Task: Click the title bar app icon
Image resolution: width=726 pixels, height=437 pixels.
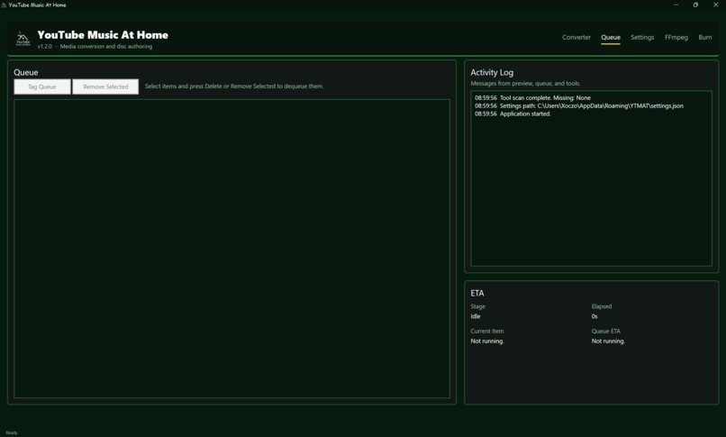Action: point(4,5)
